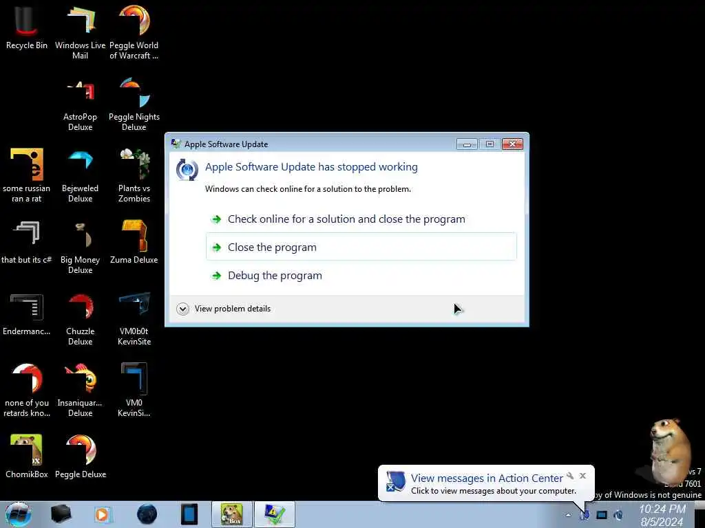Click the blue tablet taskbar icon
The image size is (705, 528).
[189, 514]
